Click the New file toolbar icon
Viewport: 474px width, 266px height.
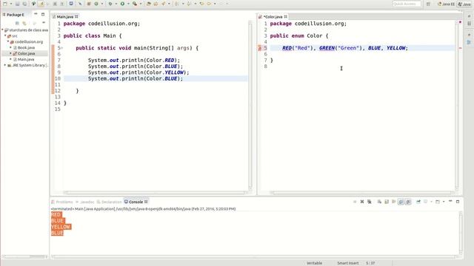pyautogui.click(x=5, y=4)
